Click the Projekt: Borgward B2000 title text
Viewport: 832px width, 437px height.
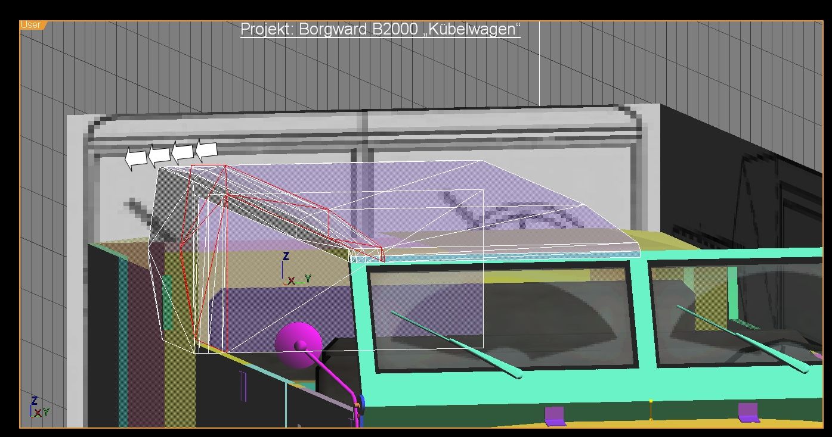381,29
